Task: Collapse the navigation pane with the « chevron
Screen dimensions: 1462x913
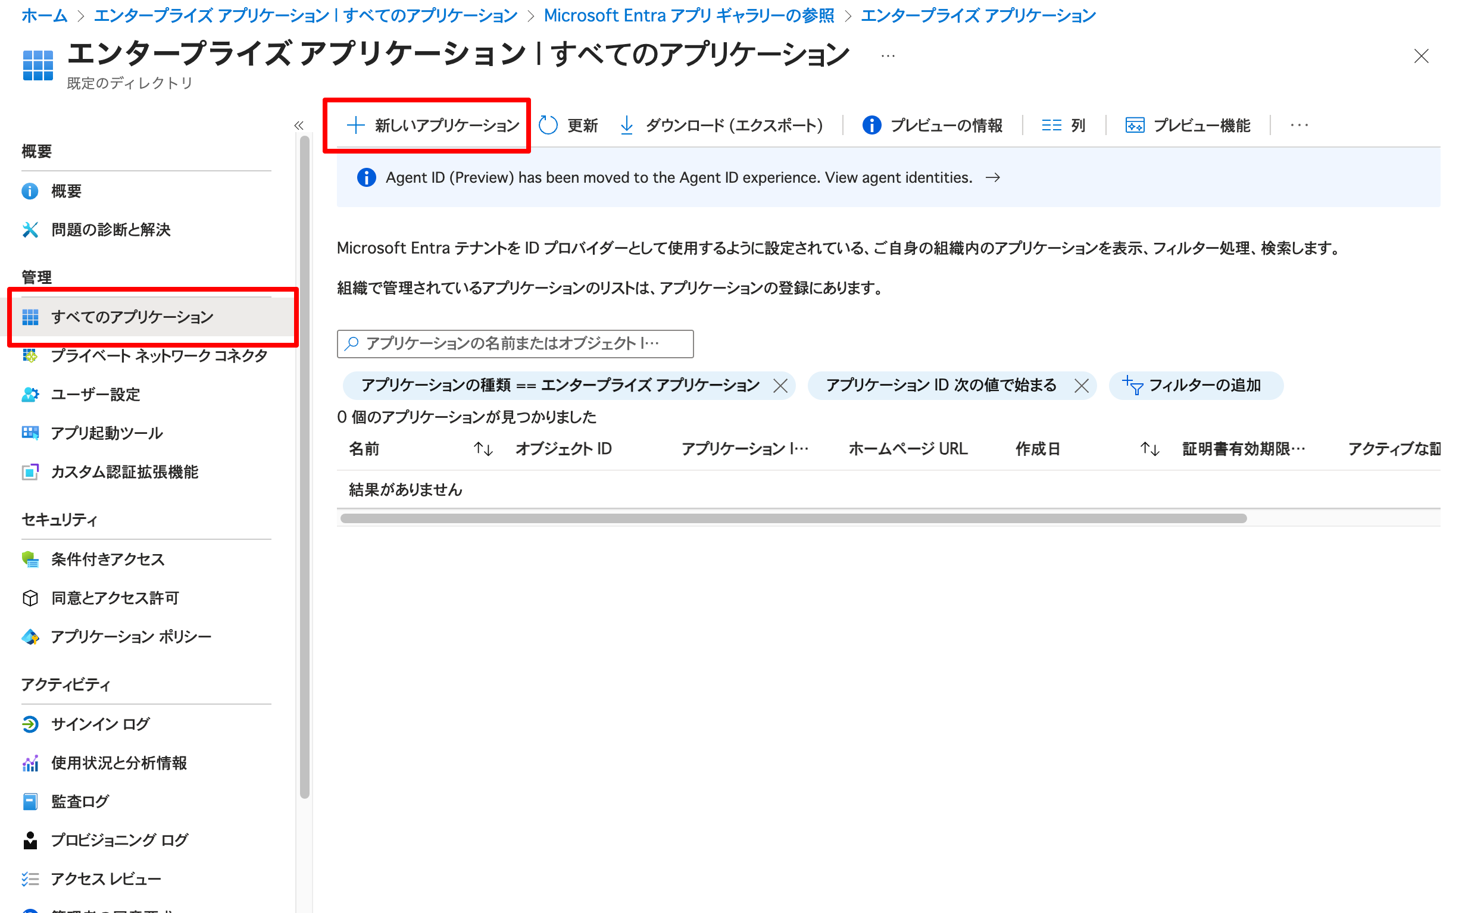Action: click(x=299, y=124)
